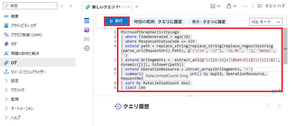293x126 pixels.
Task: Click the search box 検索
Action: pyautogui.click(x=30, y=6)
